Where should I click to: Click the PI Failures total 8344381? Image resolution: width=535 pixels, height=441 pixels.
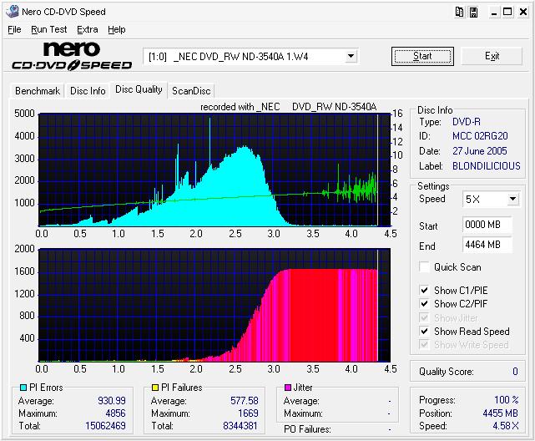point(240,426)
